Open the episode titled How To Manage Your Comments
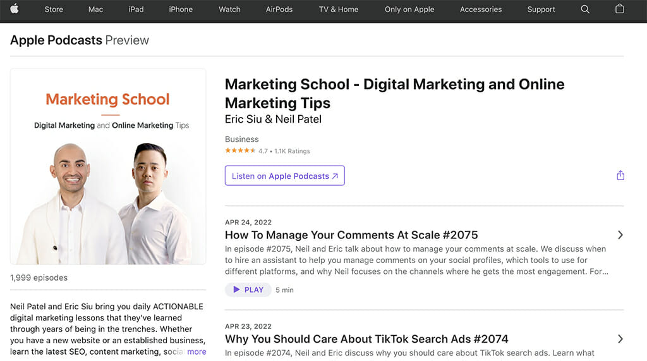This screenshot has width=647, height=361. click(x=351, y=235)
